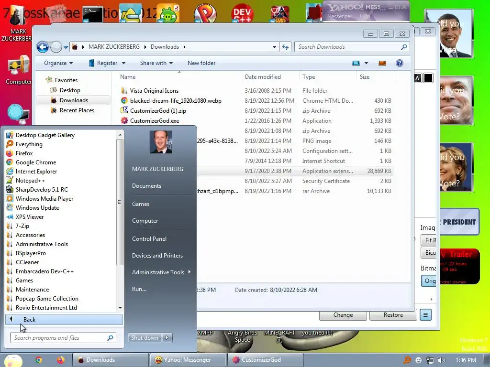The width and height of the screenshot is (490, 367).
Task: Click the Explorer Forward navigation arrow
Action: tap(56, 47)
